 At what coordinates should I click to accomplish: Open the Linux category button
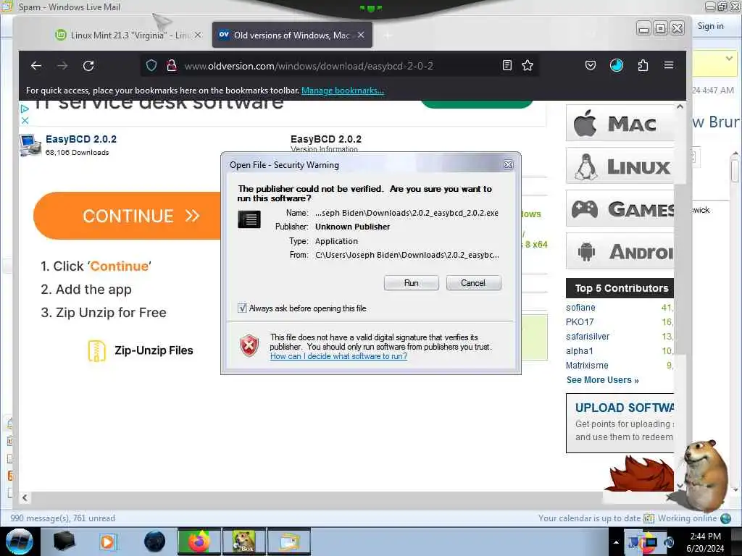coord(620,166)
